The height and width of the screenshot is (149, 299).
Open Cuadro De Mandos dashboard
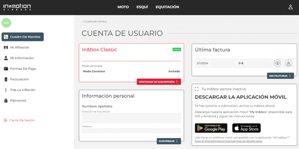click(23, 37)
